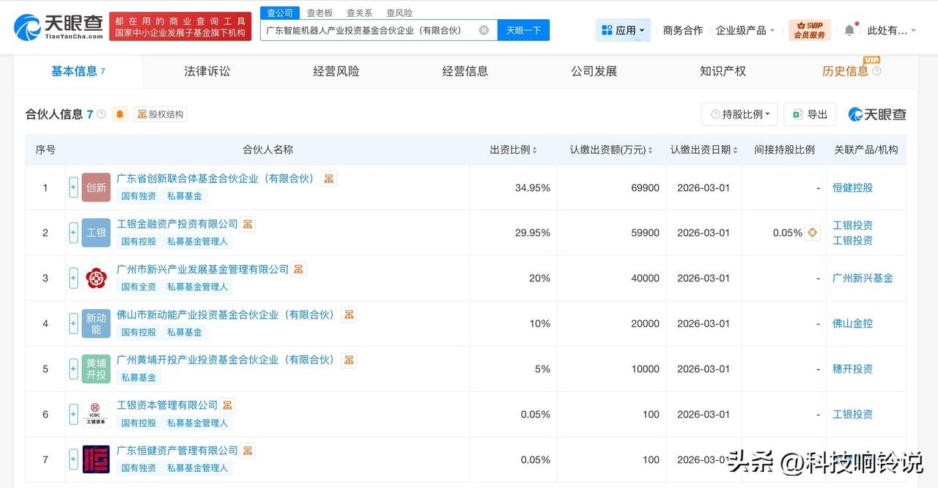
Task: Switch to 公司发展 tab
Action: (594, 71)
